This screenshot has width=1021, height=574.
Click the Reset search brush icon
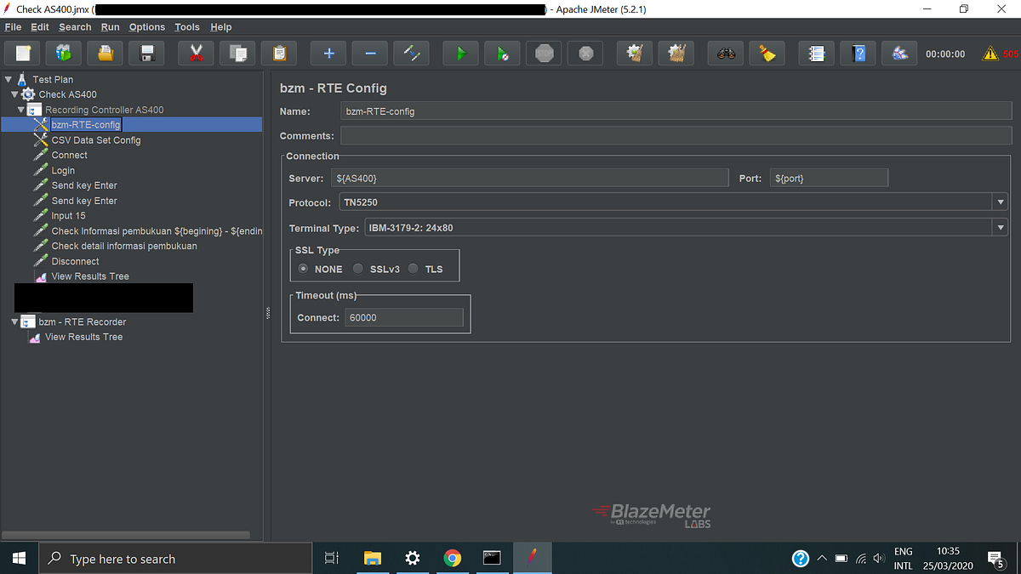767,54
